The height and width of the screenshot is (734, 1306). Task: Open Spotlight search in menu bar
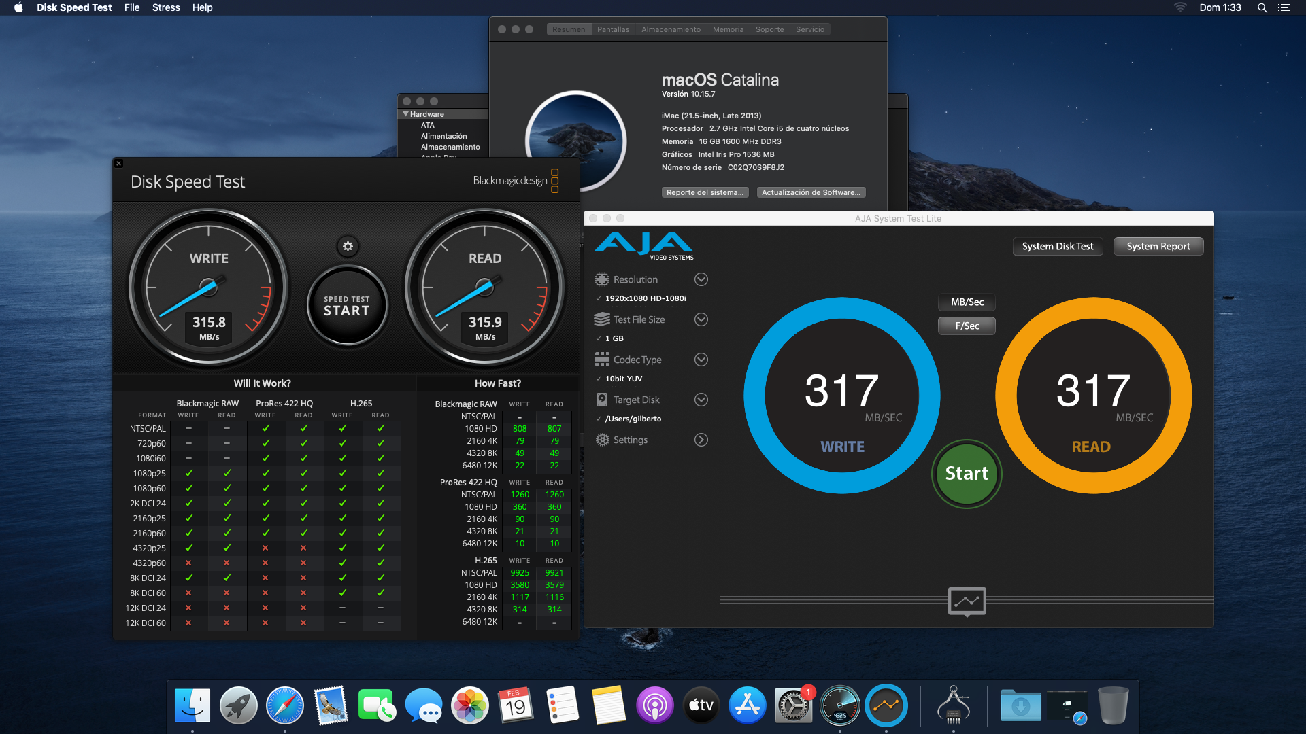1262,7
